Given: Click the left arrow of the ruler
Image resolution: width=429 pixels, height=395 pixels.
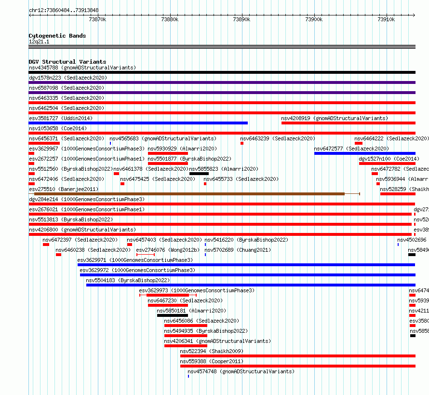Looking at the screenshot, I should tap(30, 15).
